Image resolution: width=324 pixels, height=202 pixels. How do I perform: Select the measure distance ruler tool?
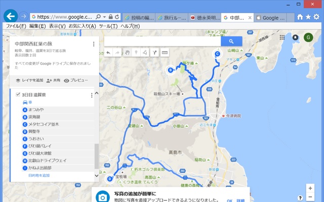tap(165, 53)
